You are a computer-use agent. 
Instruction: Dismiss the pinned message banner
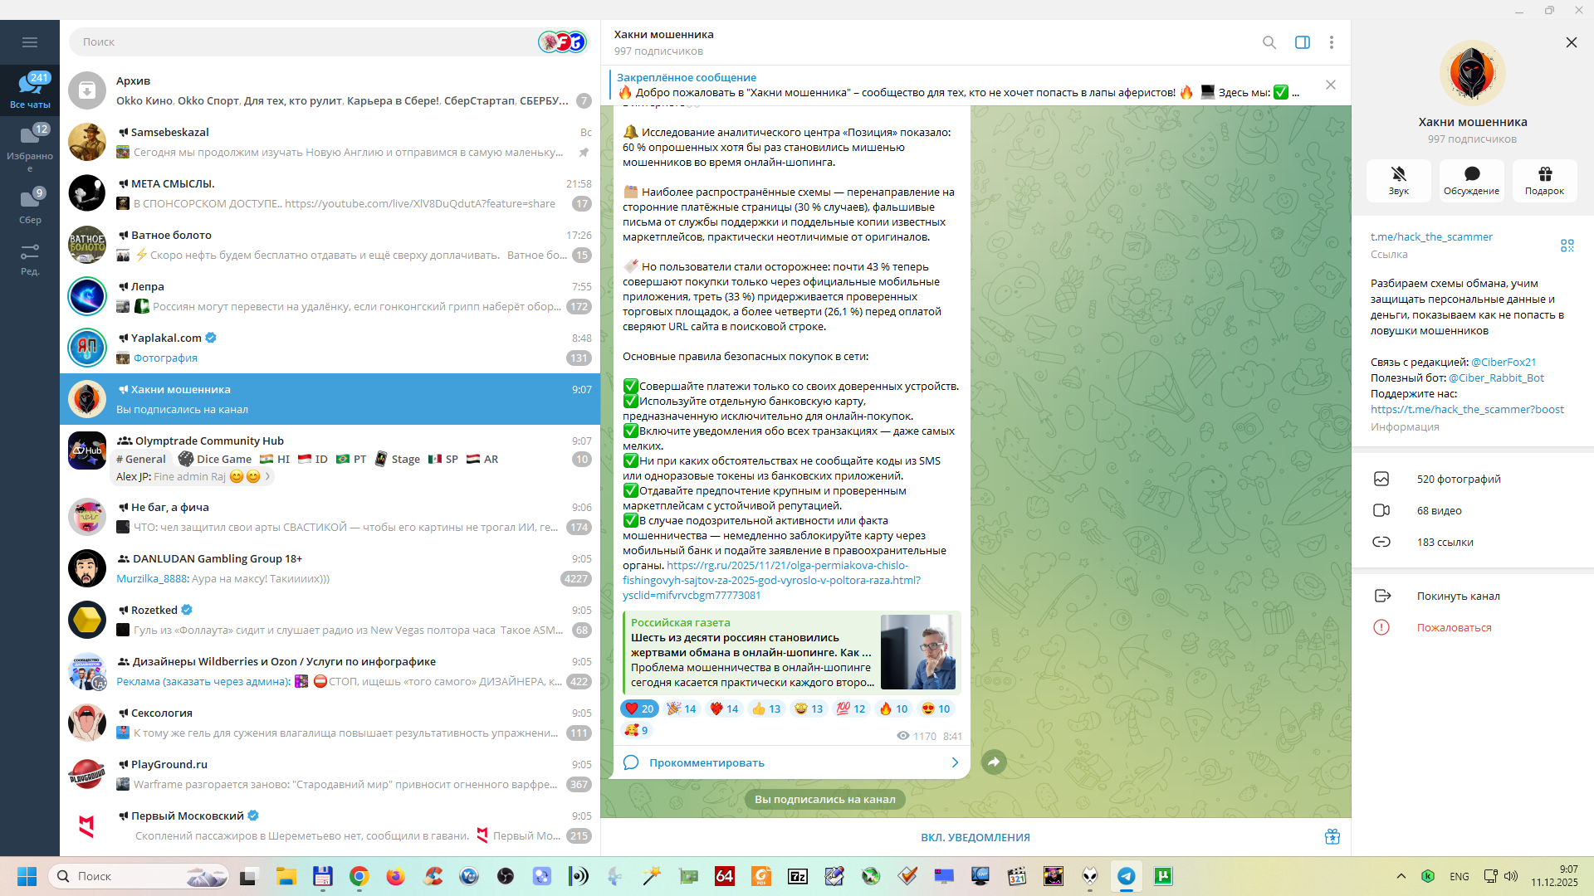pos(1330,85)
